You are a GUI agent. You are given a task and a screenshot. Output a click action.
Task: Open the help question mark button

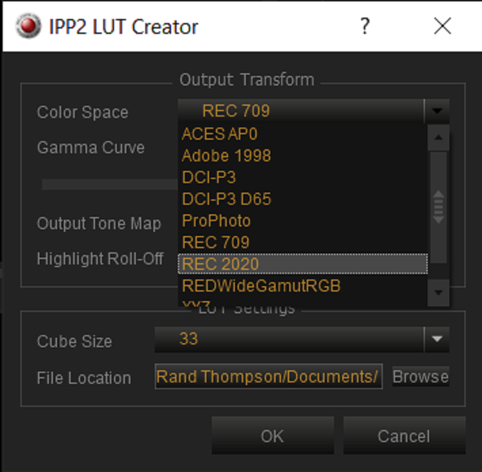(365, 26)
